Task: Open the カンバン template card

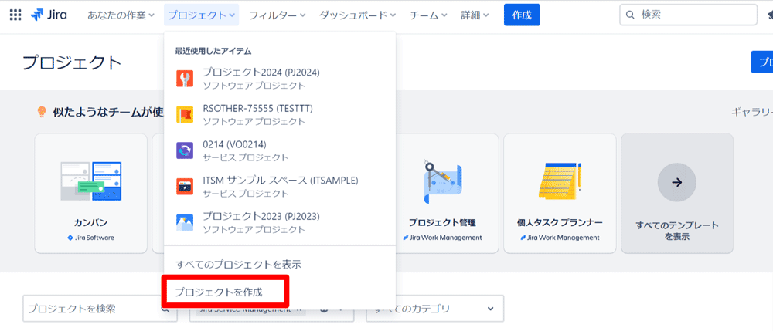Action: (x=90, y=194)
